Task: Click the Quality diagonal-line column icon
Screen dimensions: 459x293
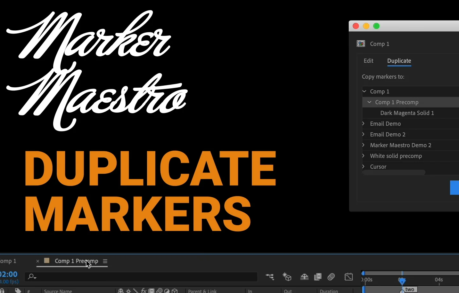Action: point(136,291)
